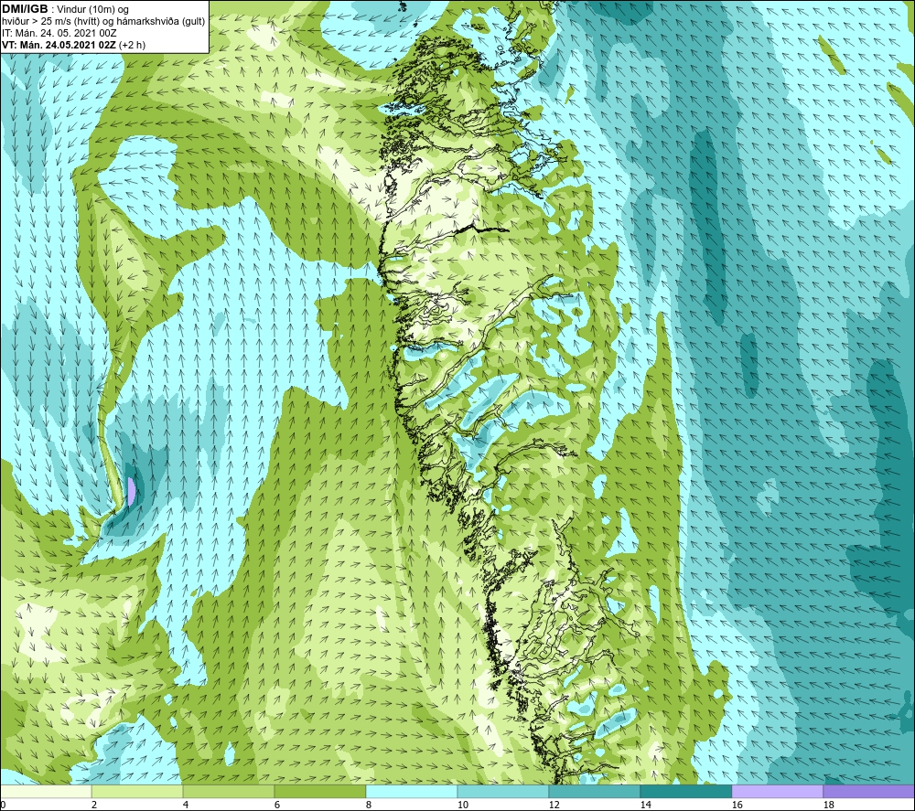The height and width of the screenshot is (811, 915).
Task: Click the legend value 14
Action: click(645, 805)
